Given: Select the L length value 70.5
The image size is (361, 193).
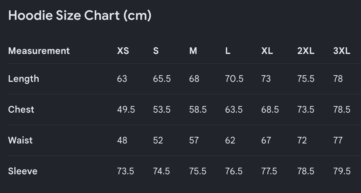Looking at the screenshot, I should [x=234, y=79].
